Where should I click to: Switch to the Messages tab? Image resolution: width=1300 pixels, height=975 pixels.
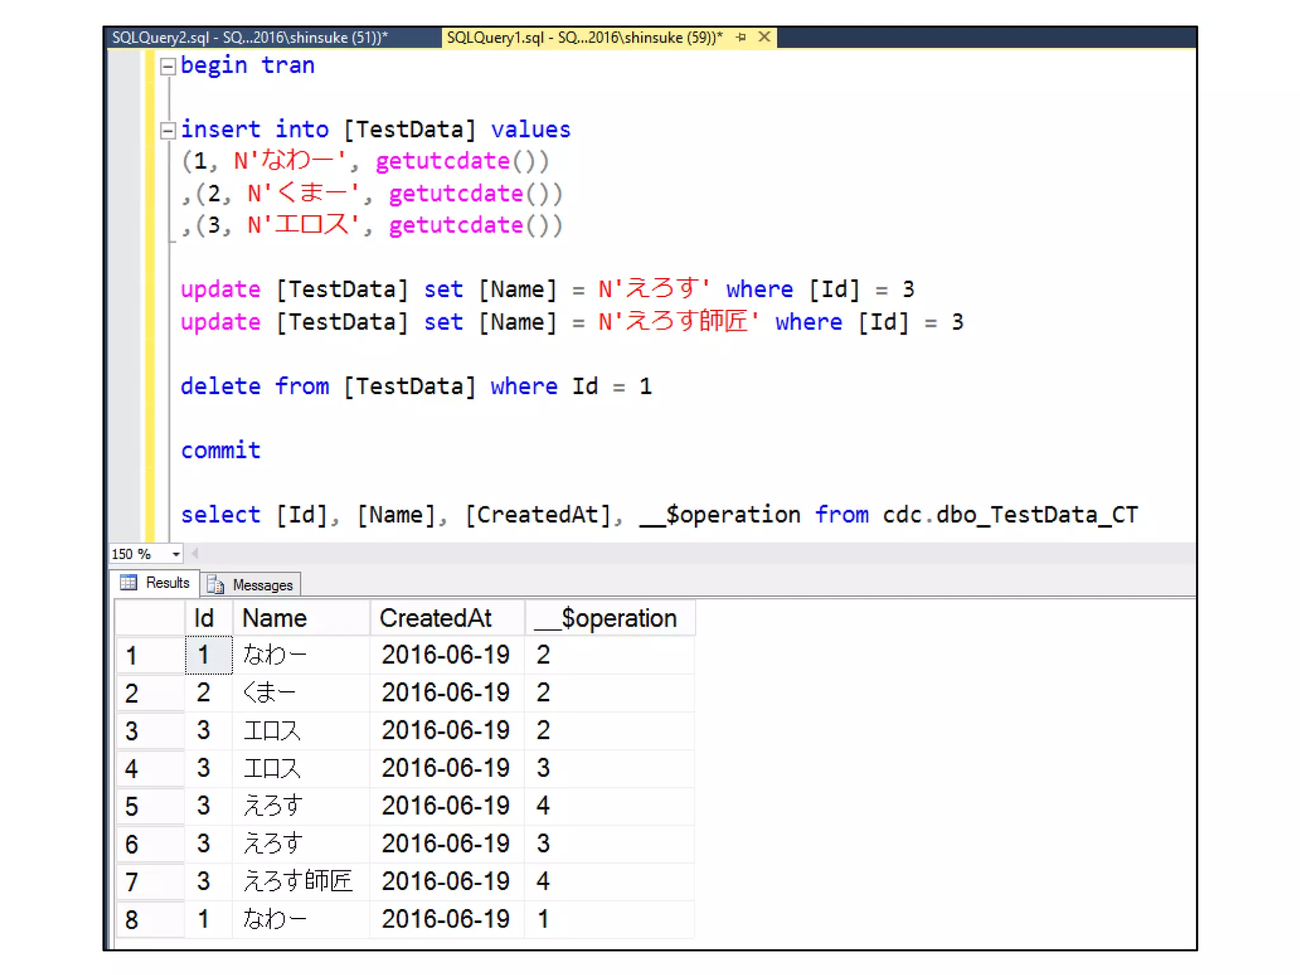[x=262, y=585]
